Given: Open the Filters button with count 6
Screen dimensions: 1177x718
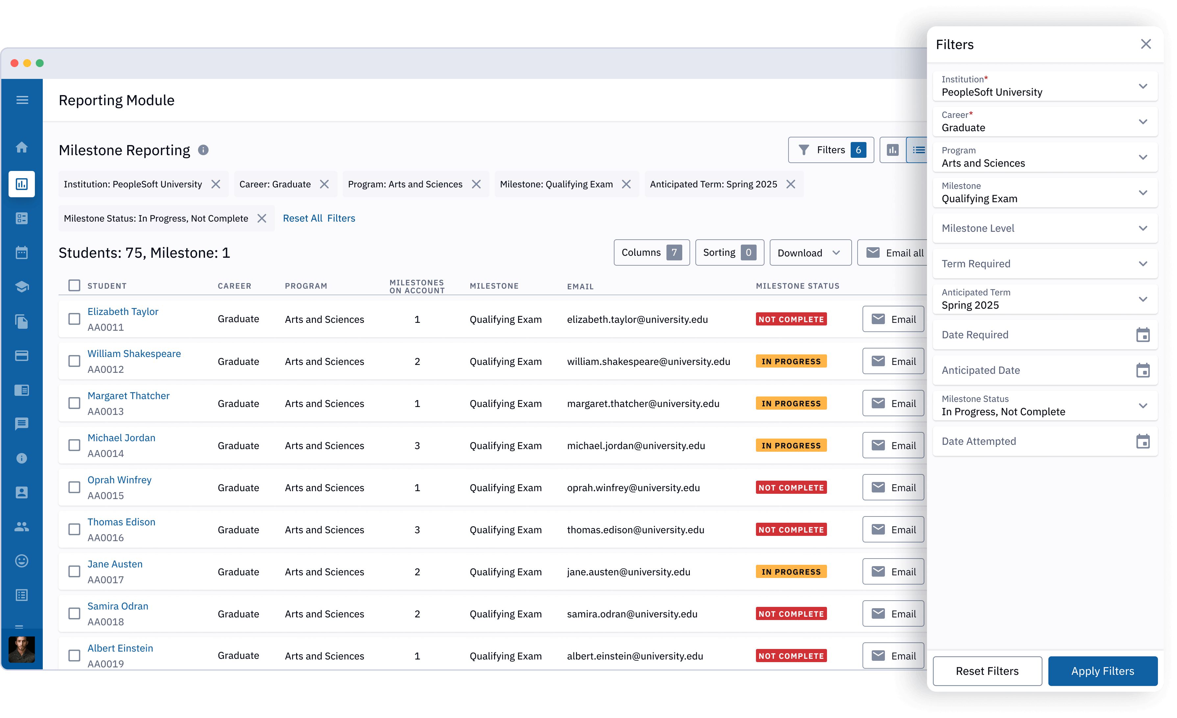Looking at the screenshot, I should pos(831,150).
